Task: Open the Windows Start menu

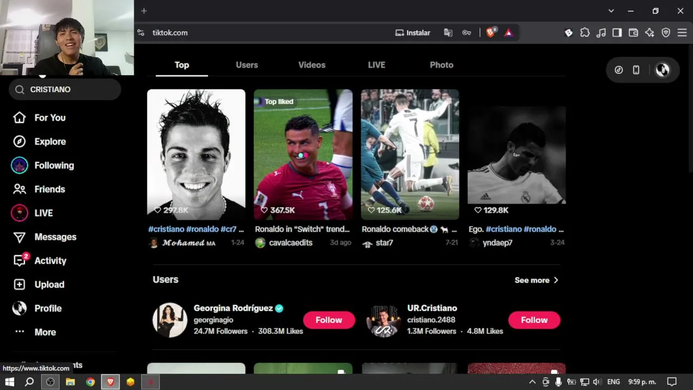Action: (x=10, y=382)
